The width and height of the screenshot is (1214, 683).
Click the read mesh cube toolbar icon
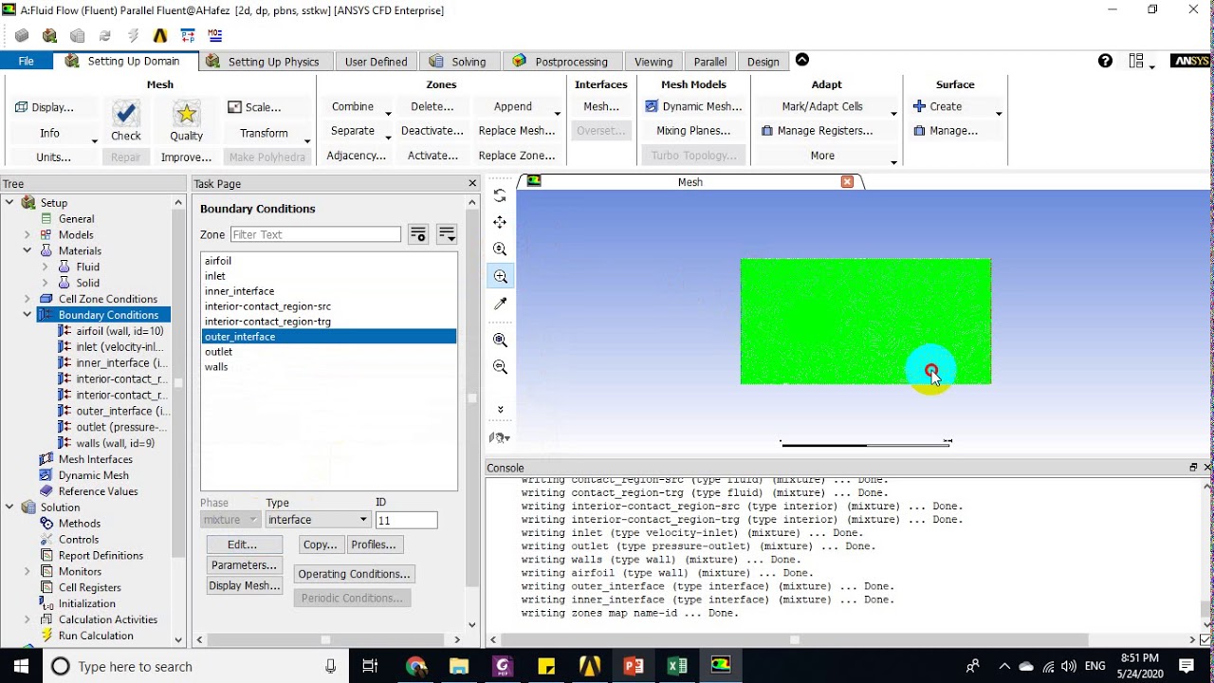[x=22, y=36]
